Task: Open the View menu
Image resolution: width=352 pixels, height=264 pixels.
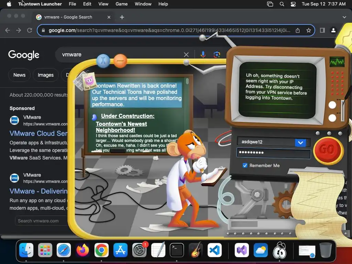Action: tap(103, 4)
